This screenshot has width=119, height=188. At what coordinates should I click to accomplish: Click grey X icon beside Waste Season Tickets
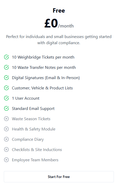pos(6,119)
